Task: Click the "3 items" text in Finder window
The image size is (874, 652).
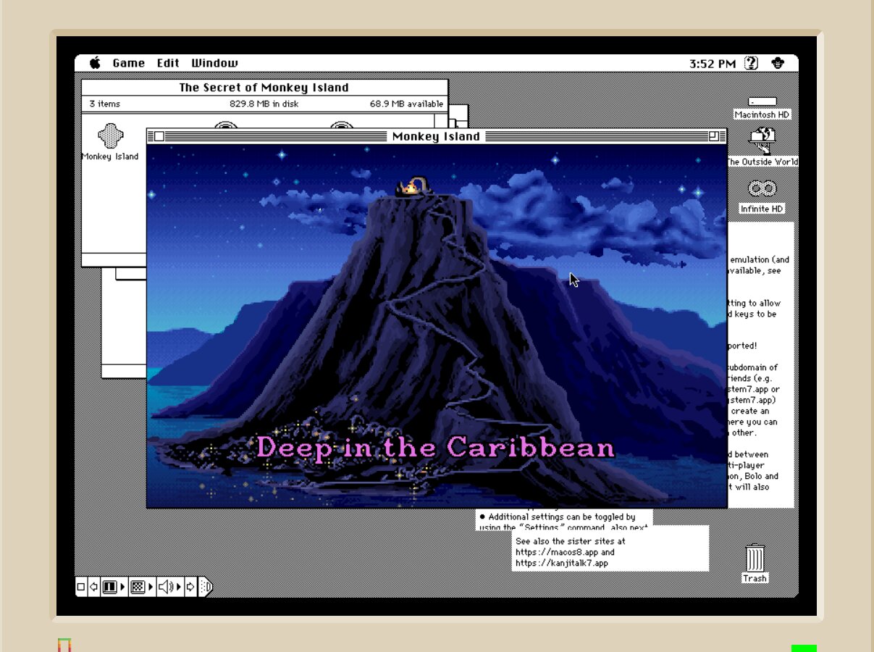Action: 105,104
